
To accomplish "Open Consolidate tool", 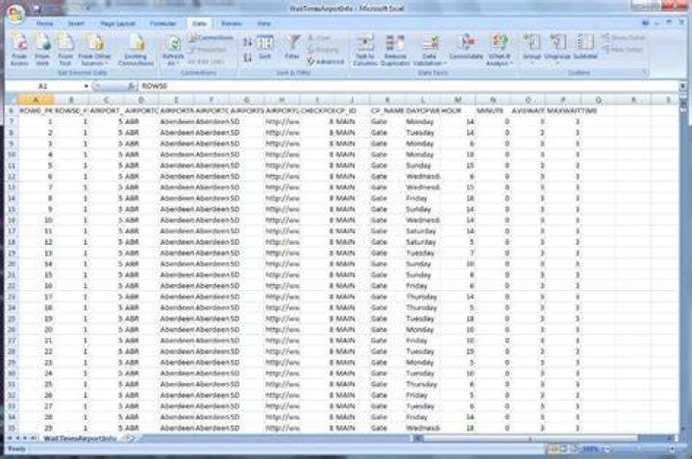I will pyautogui.click(x=466, y=48).
